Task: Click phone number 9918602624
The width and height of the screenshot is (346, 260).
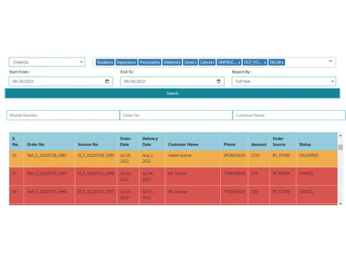Action: click(x=235, y=155)
